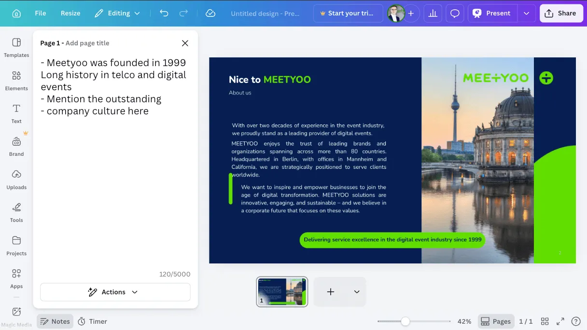
Task: Open the Templates panel
Action: 16,47
